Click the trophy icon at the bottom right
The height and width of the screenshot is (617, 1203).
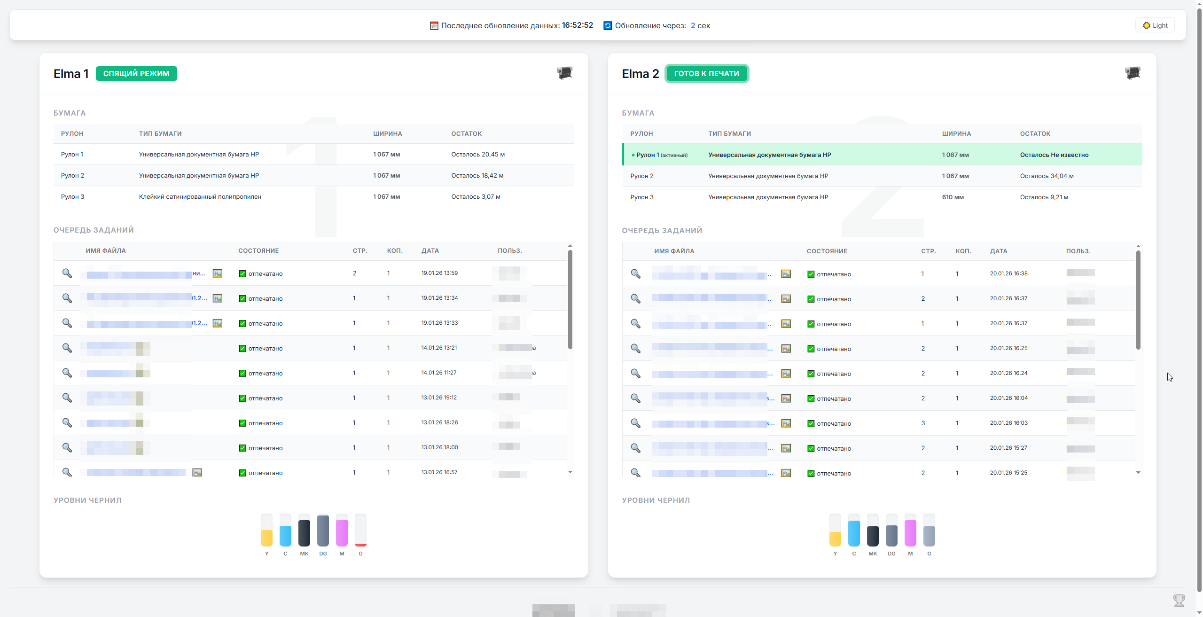[1179, 600]
